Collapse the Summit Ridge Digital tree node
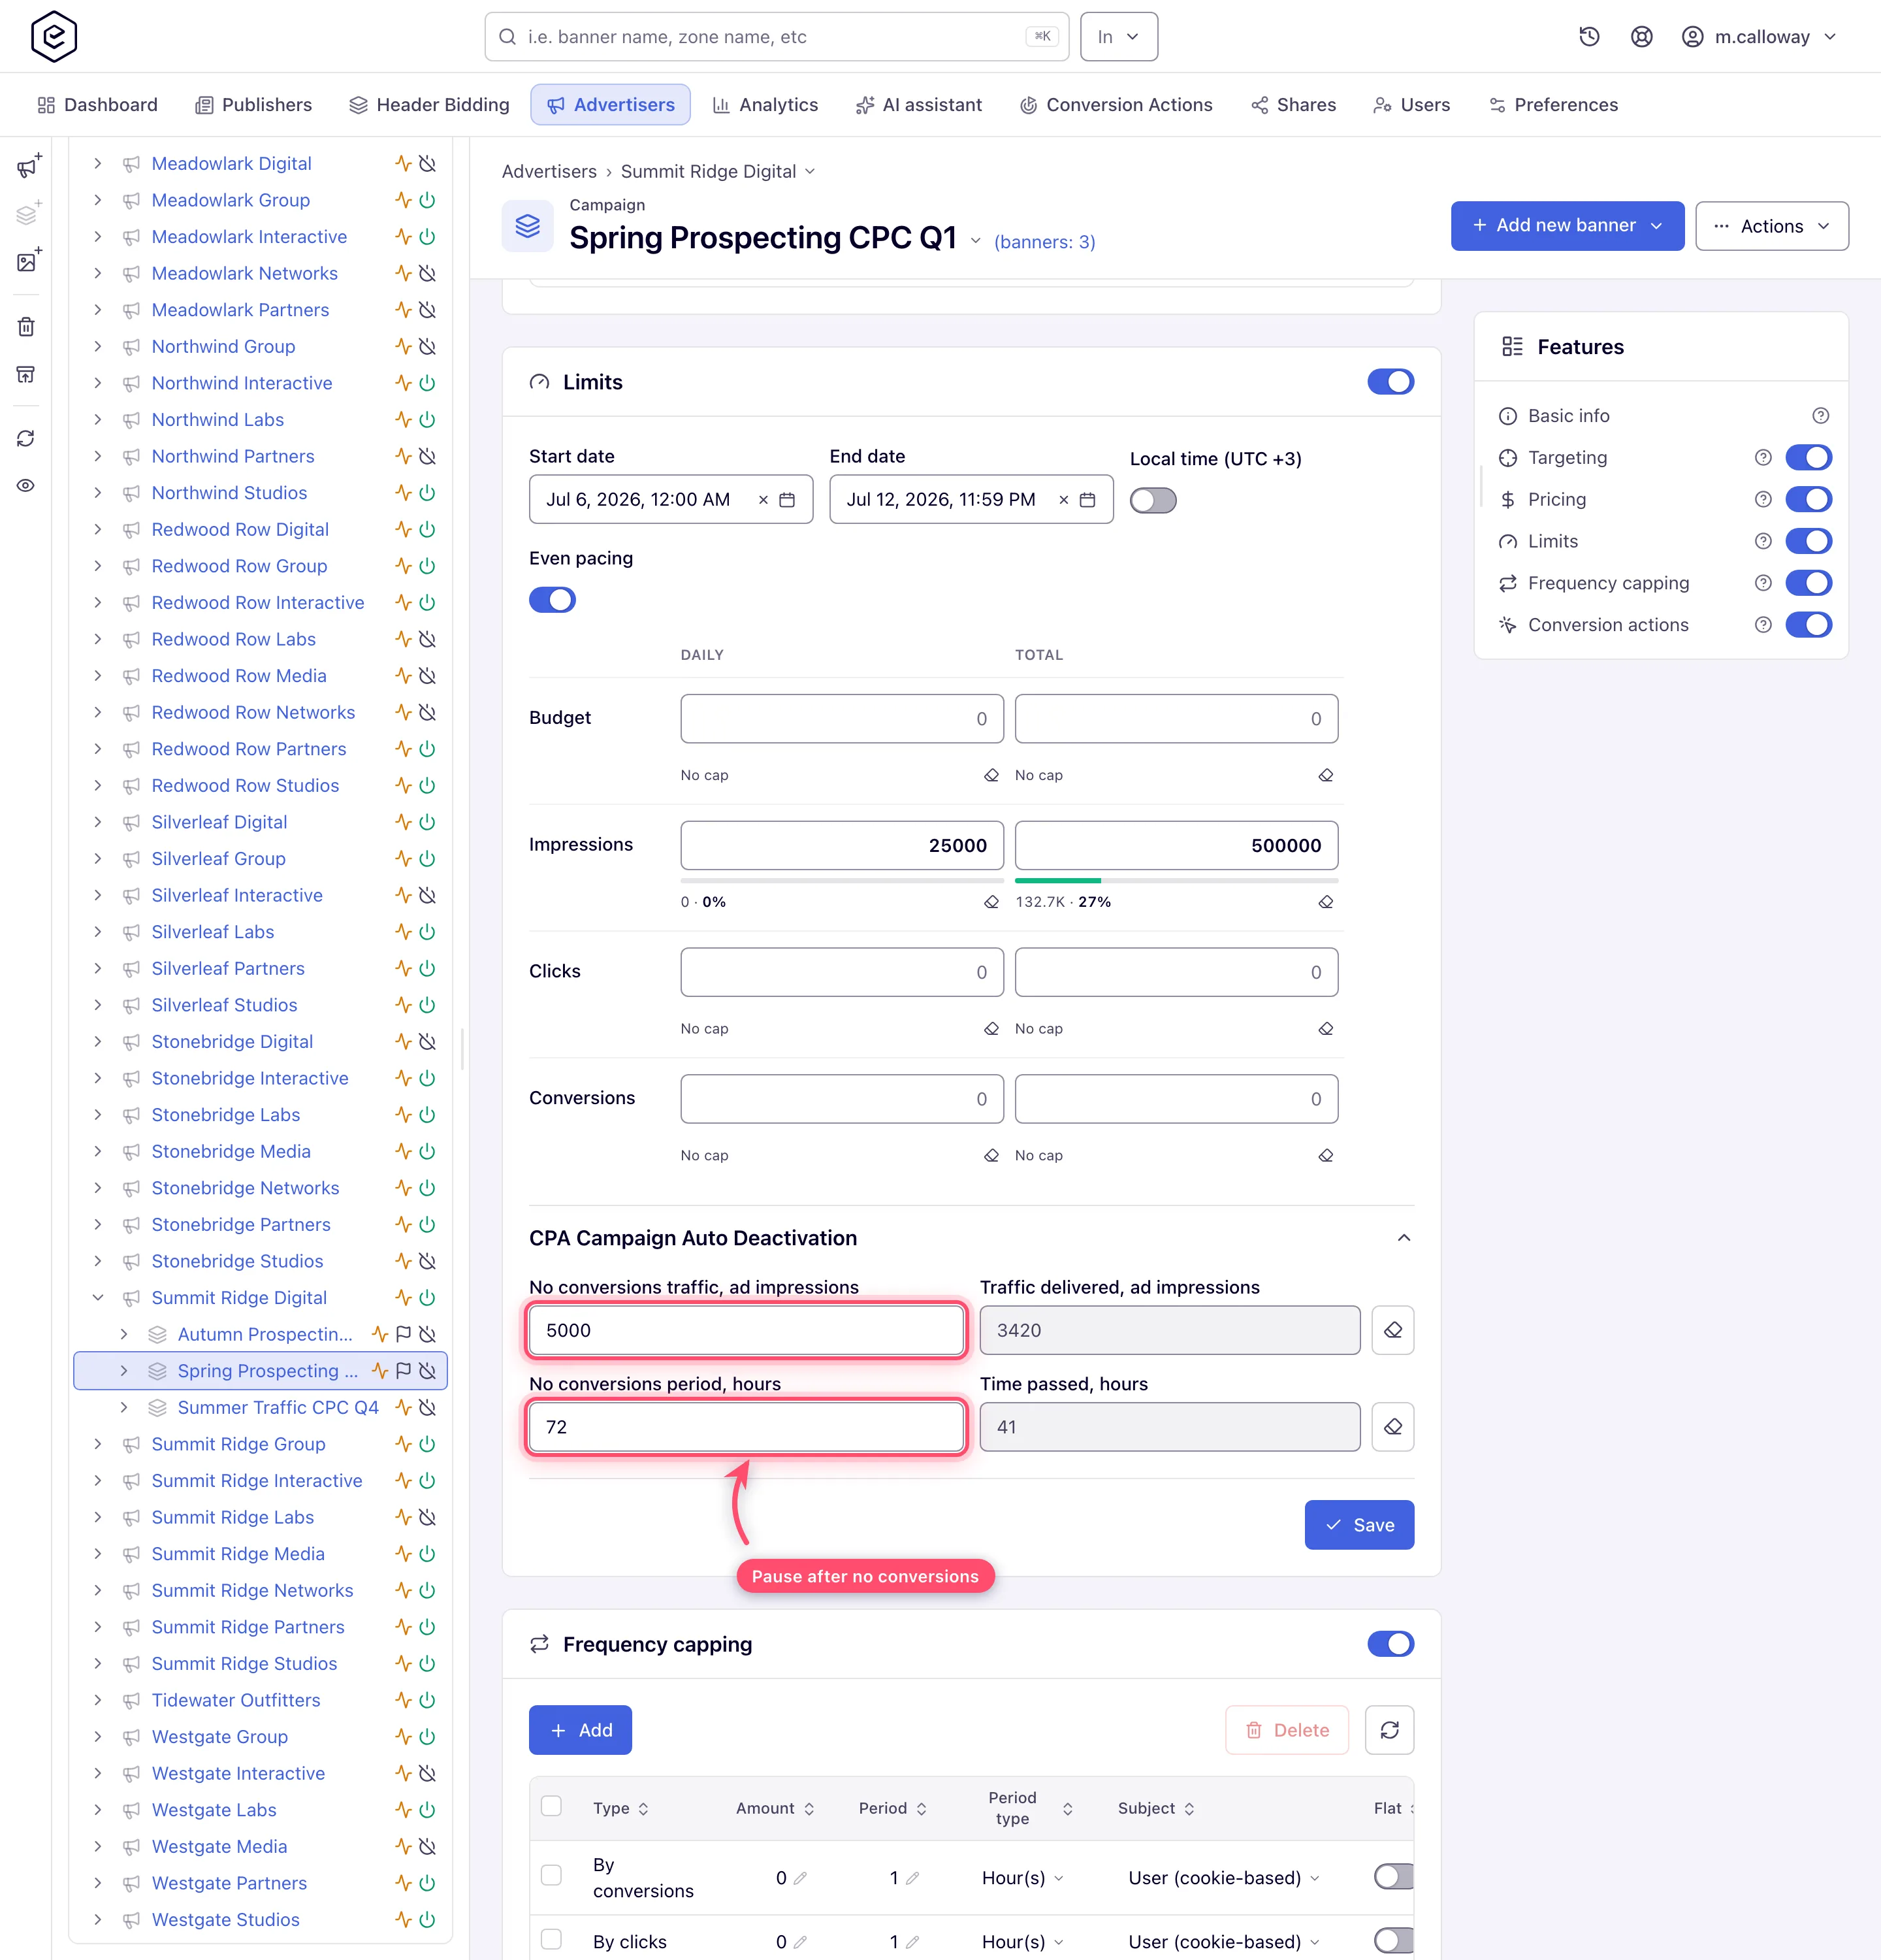Image resolution: width=1881 pixels, height=1960 pixels. [97, 1298]
